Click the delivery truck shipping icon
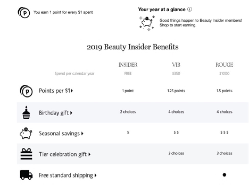Viewport: 249px width, 185px height. tap(26, 175)
